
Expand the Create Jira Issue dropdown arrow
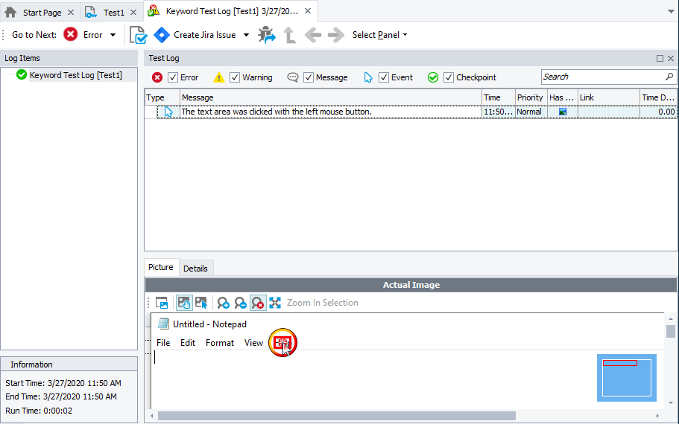click(247, 35)
